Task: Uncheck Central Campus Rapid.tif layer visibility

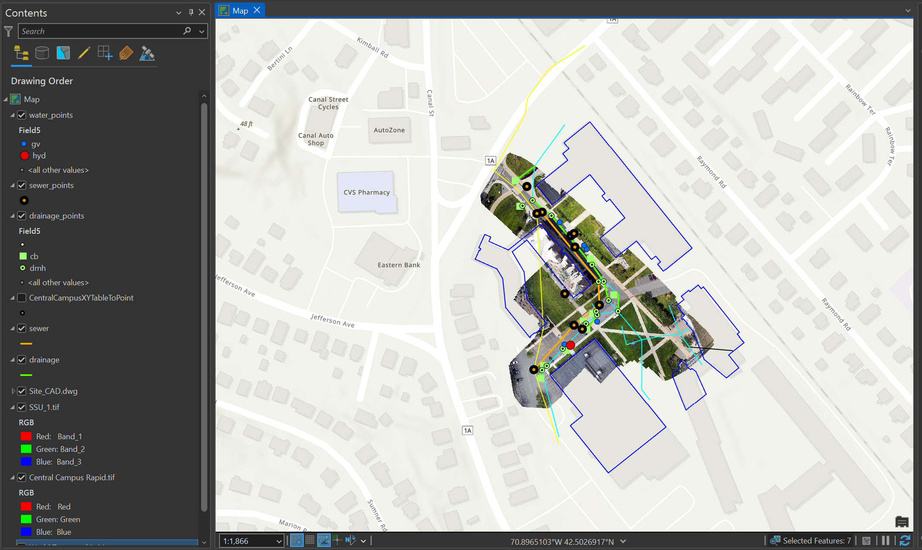Action: tap(21, 478)
